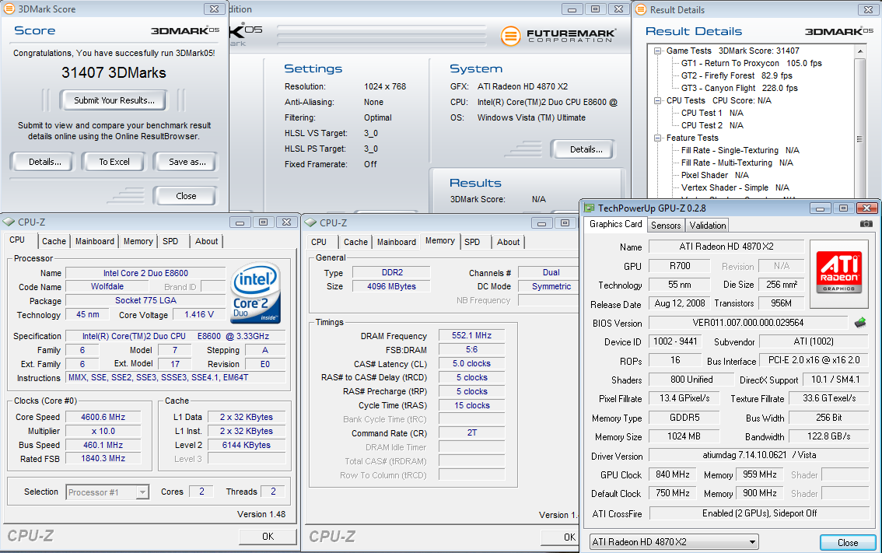The width and height of the screenshot is (882, 553).
Task: Open the CPU tab in the Memory CPU-Z window
Action: [319, 242]
